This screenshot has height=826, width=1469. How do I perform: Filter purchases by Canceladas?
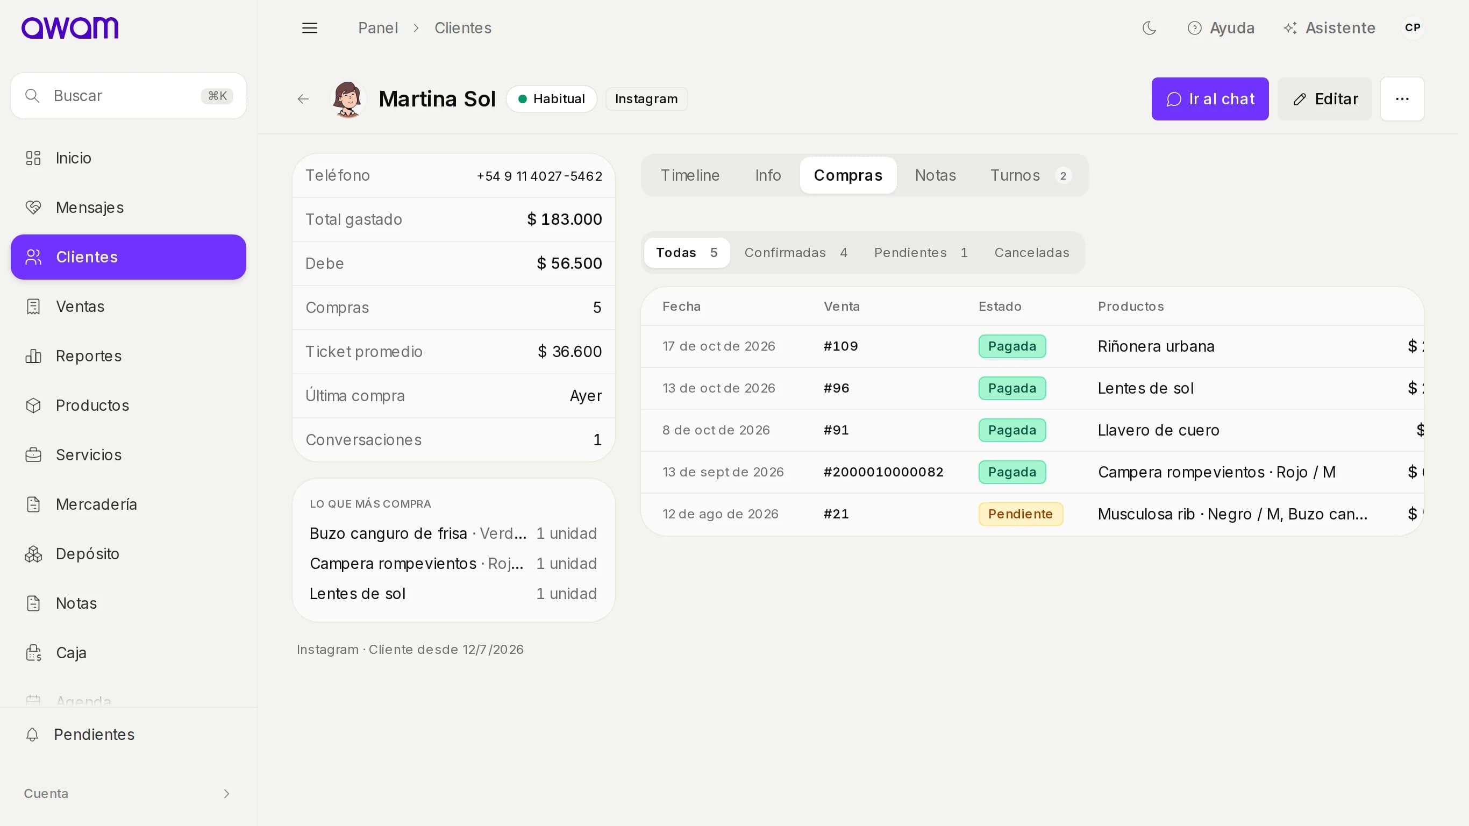pyautogui.click(x=1032, y=253)
